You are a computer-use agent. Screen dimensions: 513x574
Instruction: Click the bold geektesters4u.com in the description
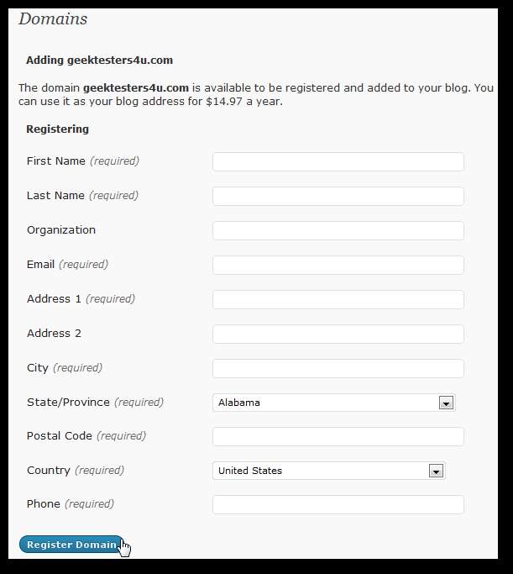[136, 87]
